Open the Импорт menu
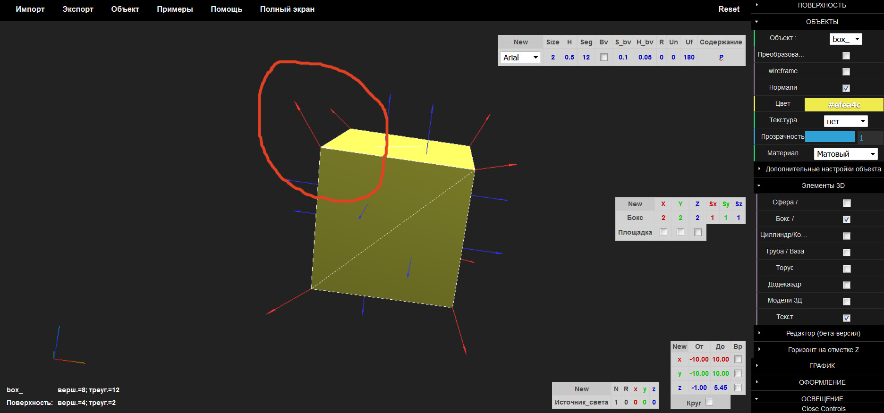Viewport: 884px width, 413px height. [30, 9]
